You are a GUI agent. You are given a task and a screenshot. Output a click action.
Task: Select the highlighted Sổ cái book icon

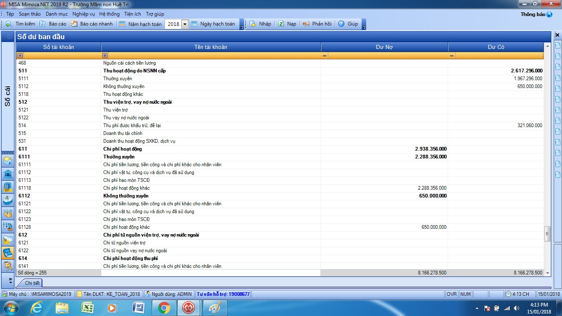click(x=8, y=253)
